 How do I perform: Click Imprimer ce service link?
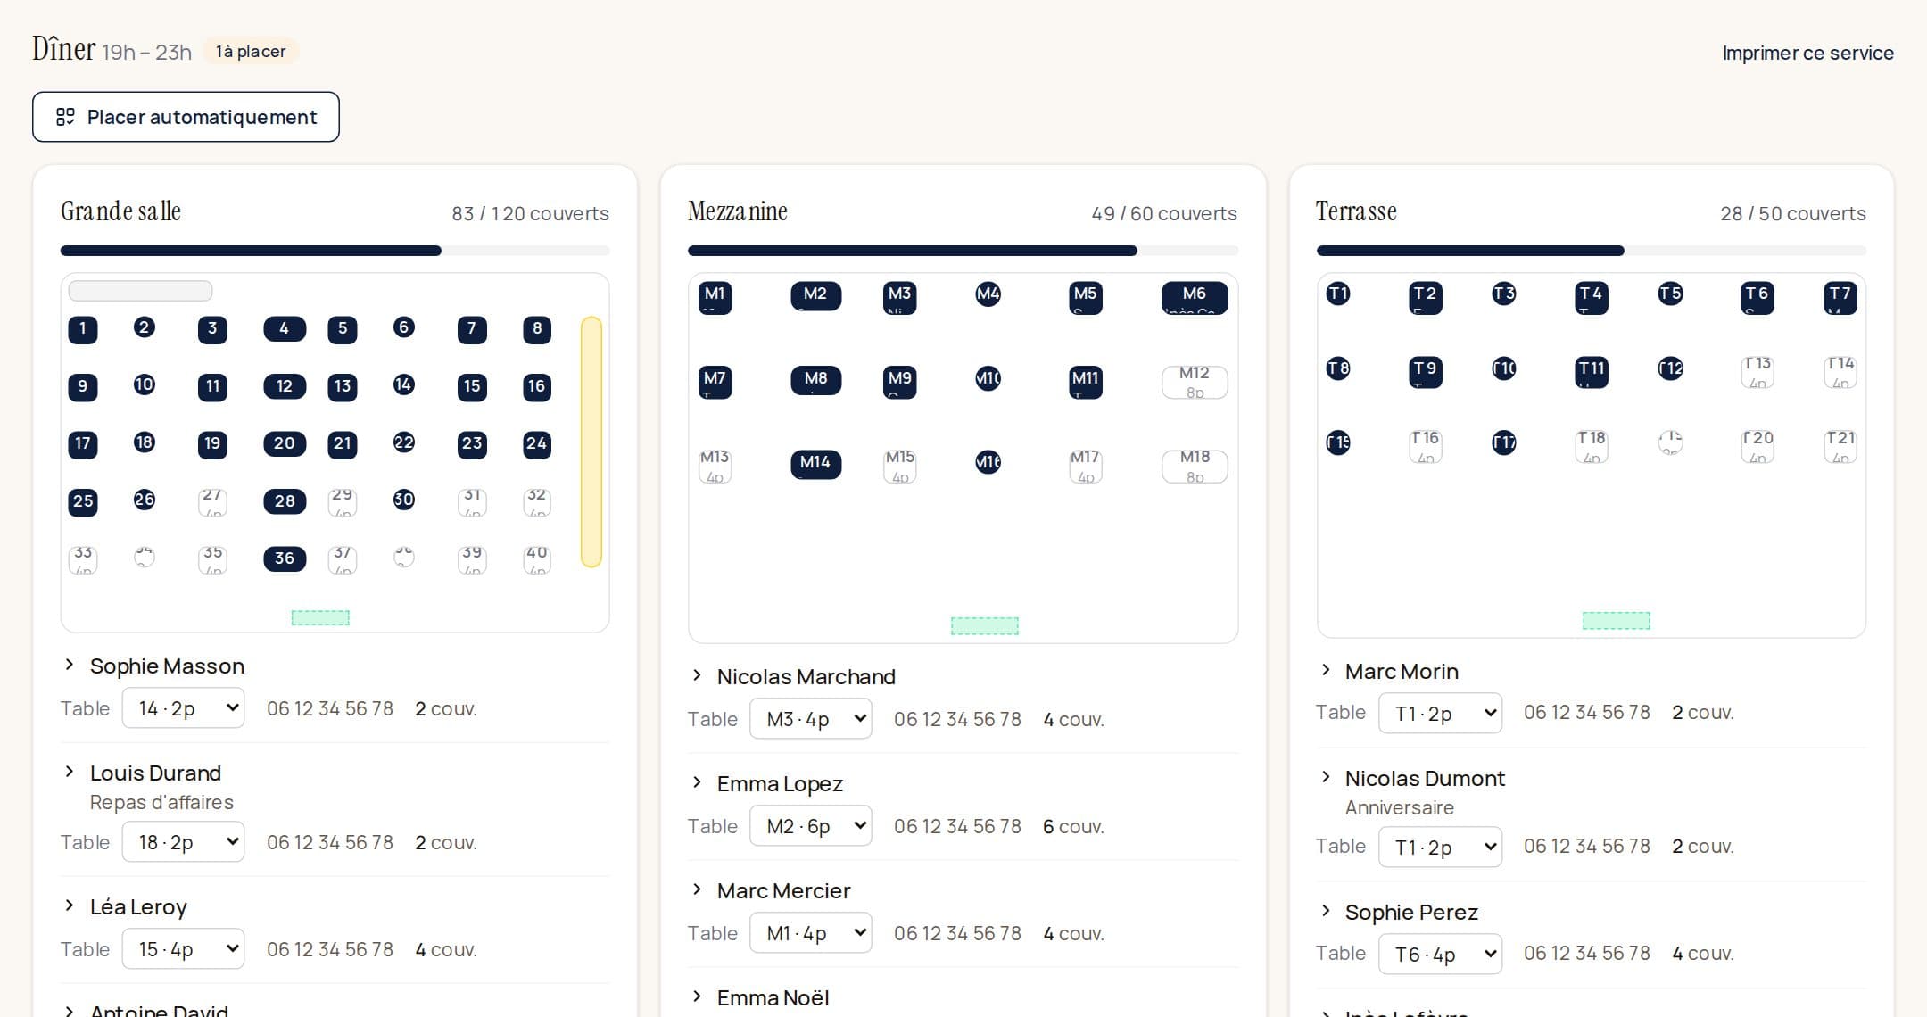pos(1807,53)
